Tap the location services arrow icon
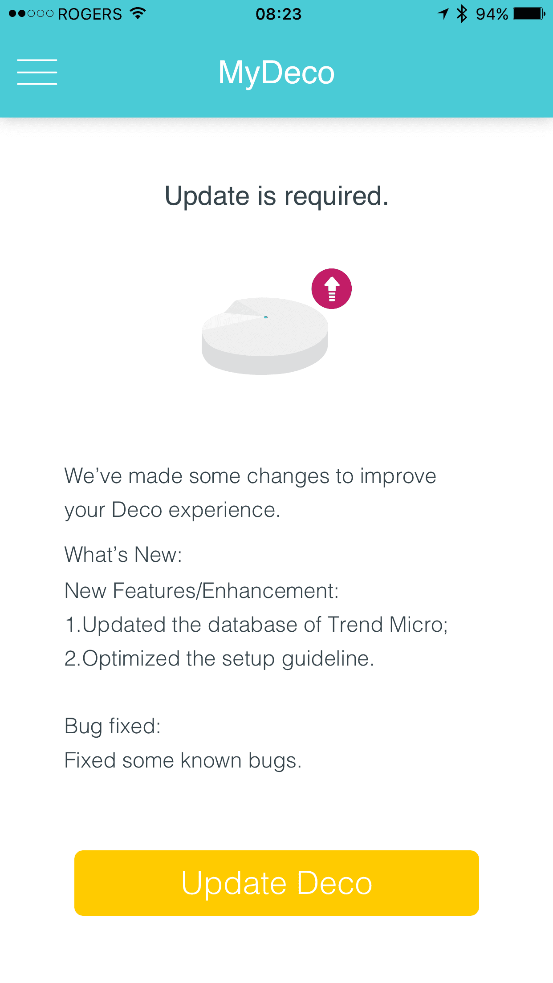 tap(443, 14)
